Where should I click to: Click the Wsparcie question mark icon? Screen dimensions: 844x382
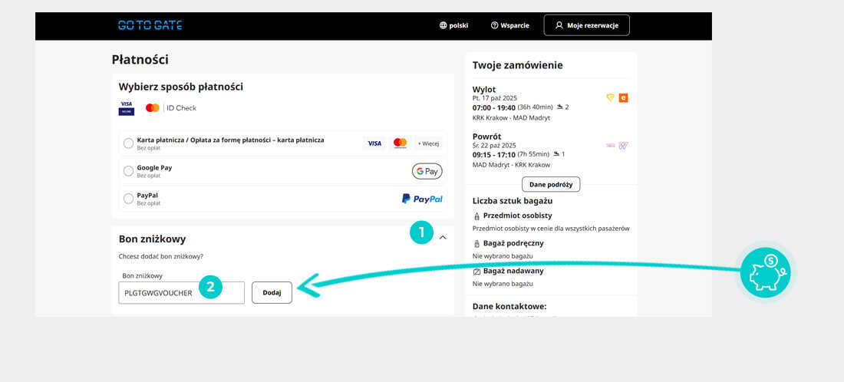coord(495,25)
